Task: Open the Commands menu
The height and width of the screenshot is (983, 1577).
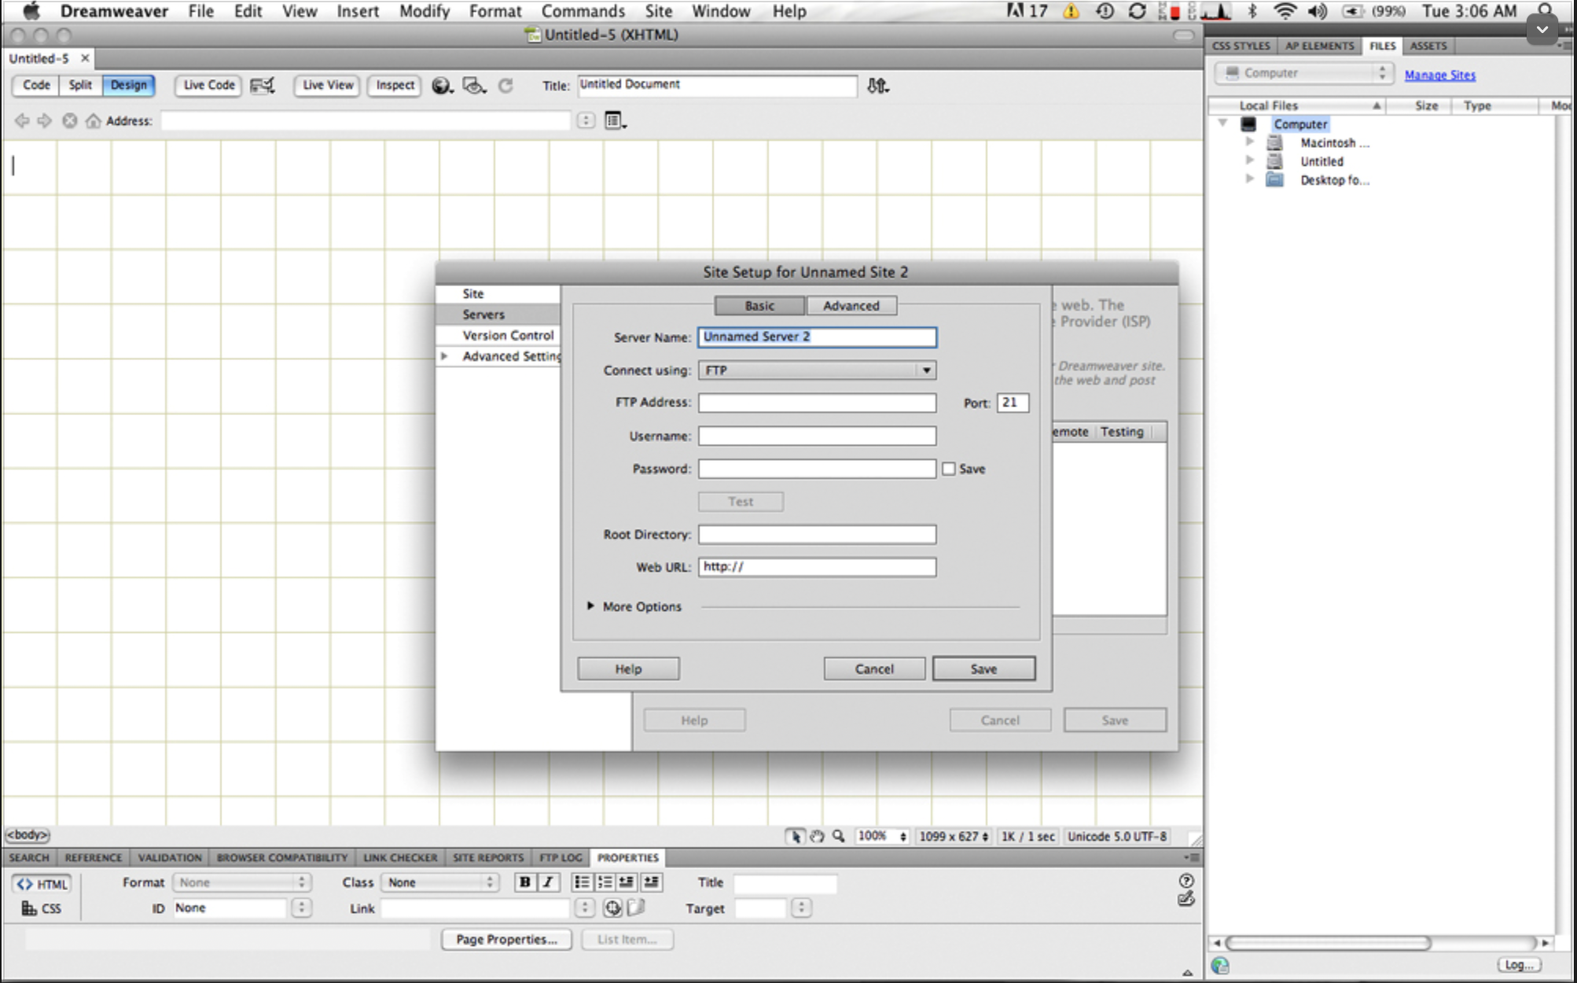Action: point(583,11)
